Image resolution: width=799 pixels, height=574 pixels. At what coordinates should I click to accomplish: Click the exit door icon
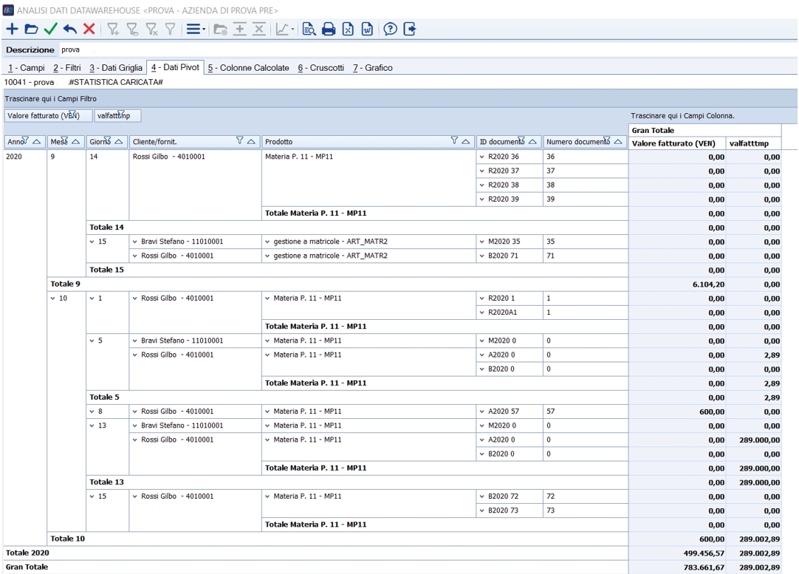tap(410, 29)
